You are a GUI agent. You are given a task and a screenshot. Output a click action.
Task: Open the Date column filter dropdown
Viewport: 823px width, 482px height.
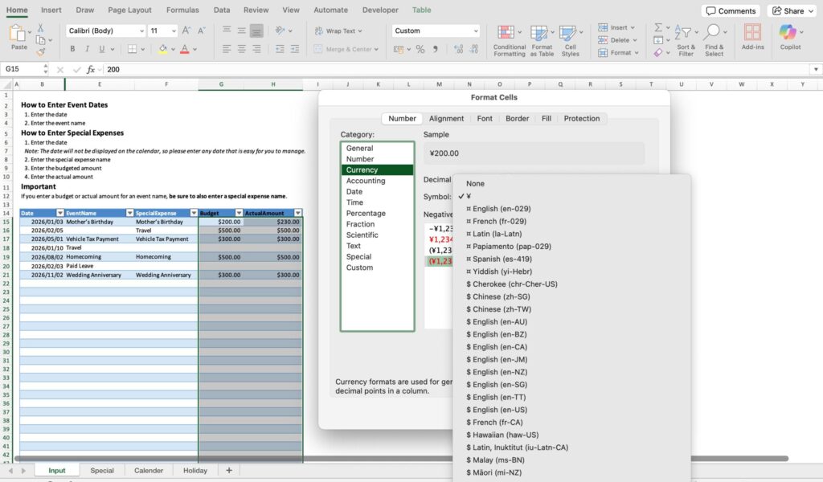tap(59, 213)
